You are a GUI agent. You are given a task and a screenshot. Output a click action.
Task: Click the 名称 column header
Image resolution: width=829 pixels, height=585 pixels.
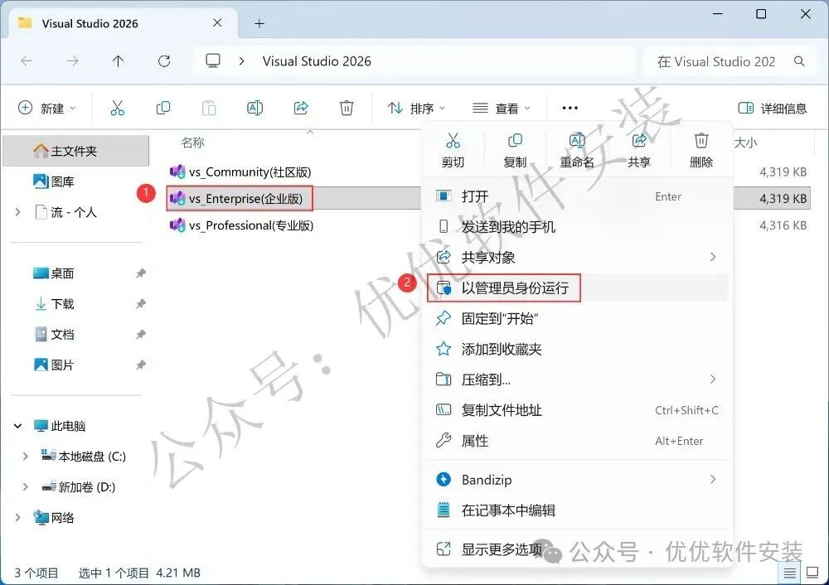[193, 143]
